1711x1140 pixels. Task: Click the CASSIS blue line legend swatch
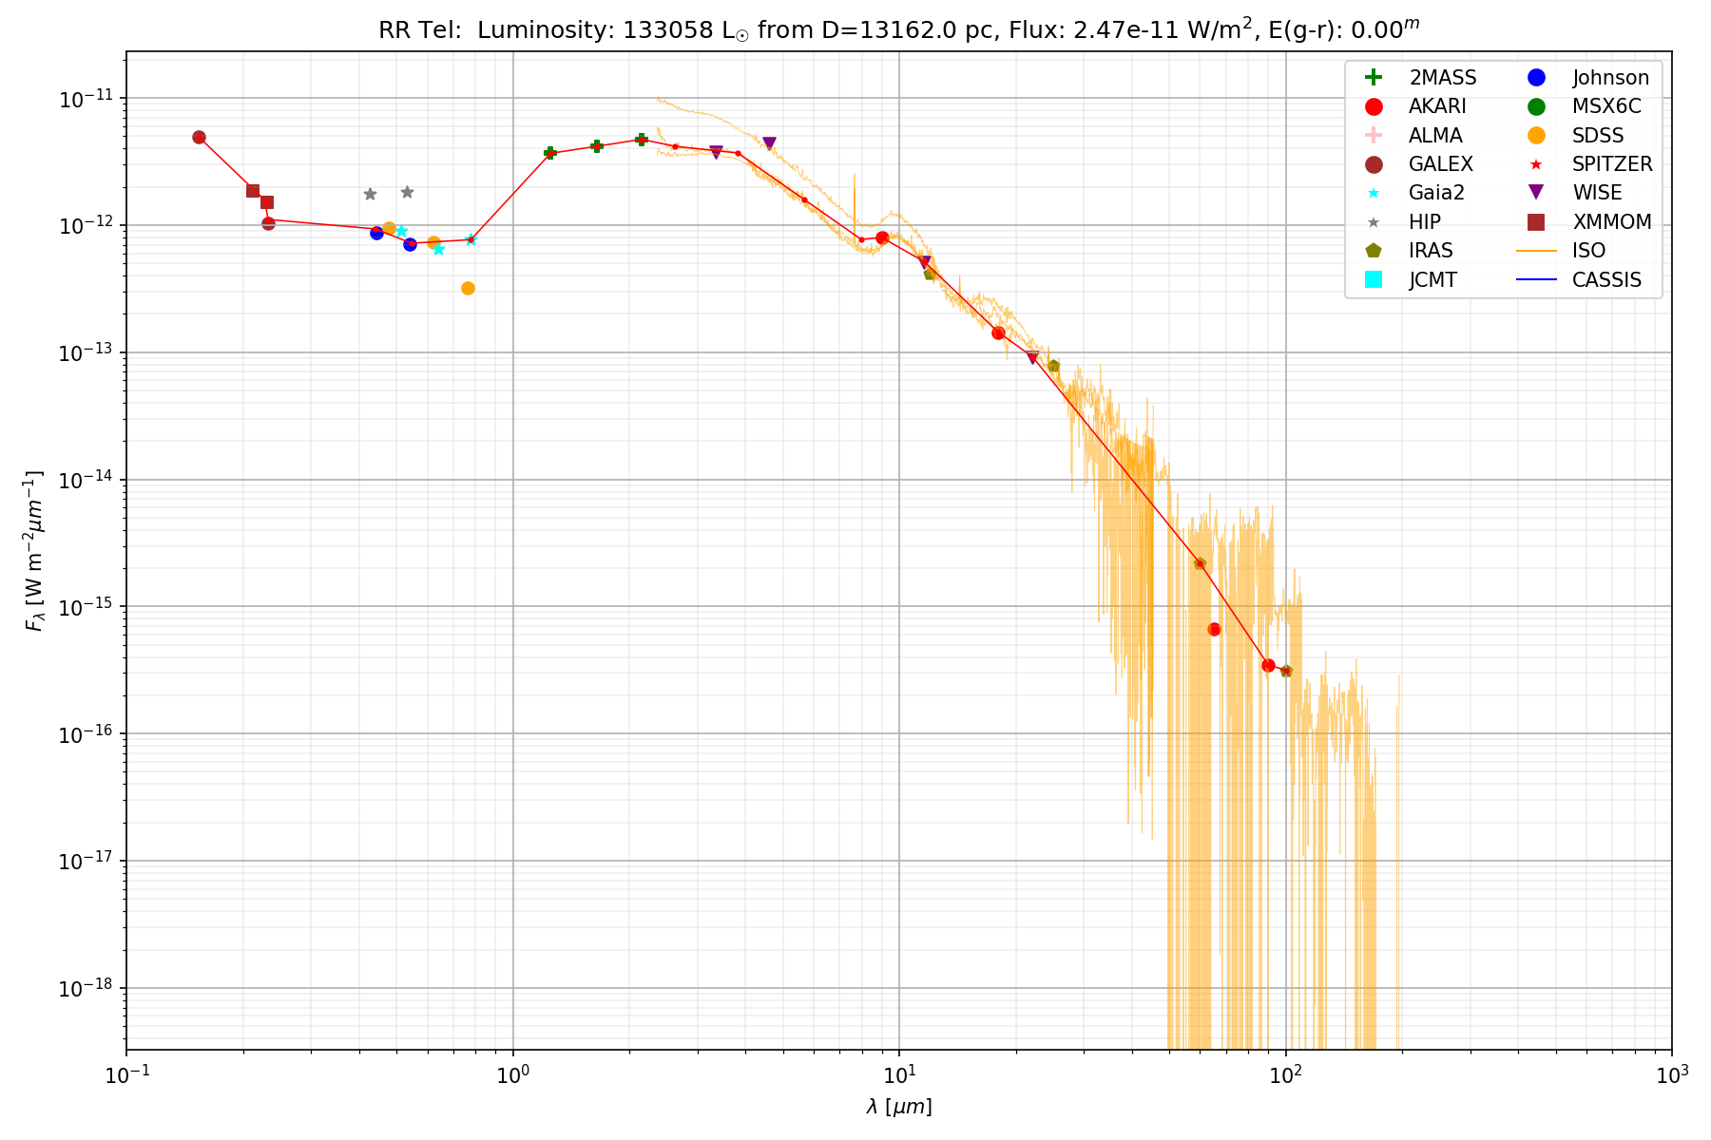(x=1535, y=279)
